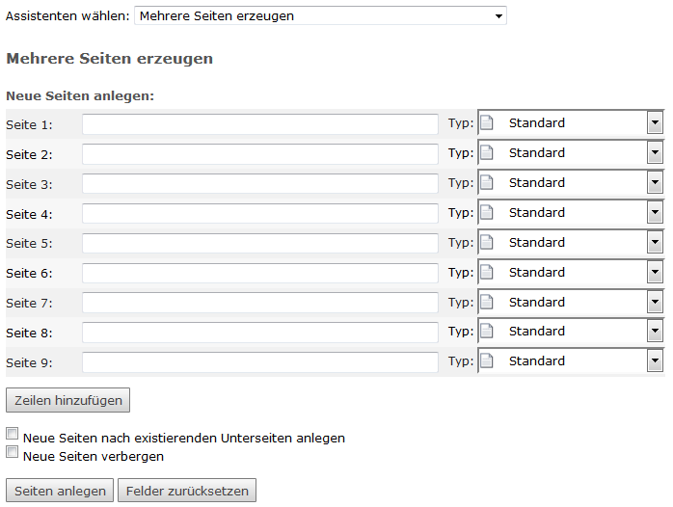Screen dimensions: 673x507
Task: Check the 'Neue Seiten verbergen' option
Action: pos(13,452)
